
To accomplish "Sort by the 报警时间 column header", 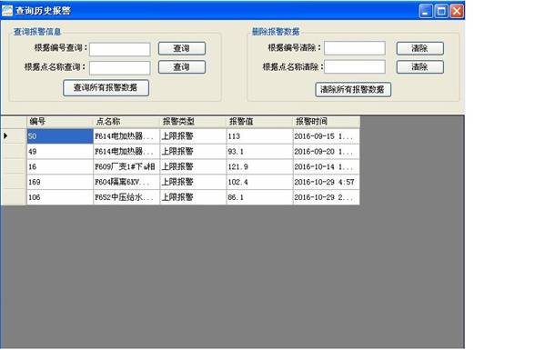I will click(x=326, y=122).
